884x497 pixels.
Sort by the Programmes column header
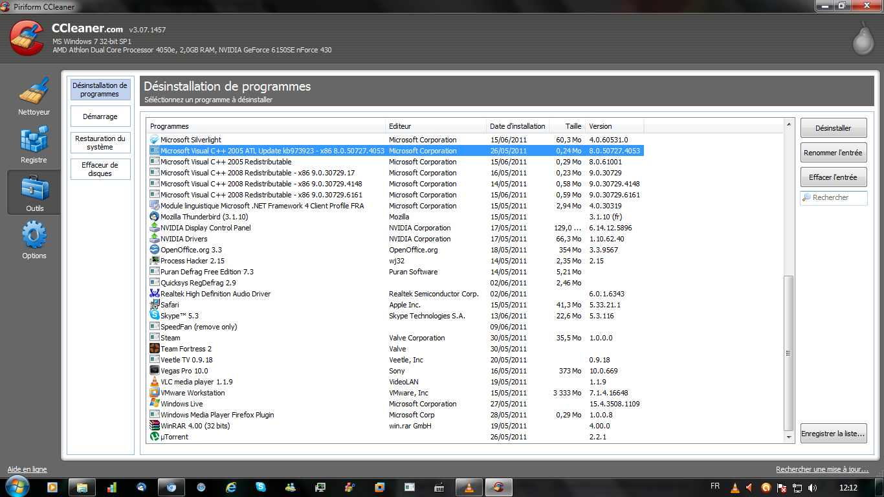[266, 126]
